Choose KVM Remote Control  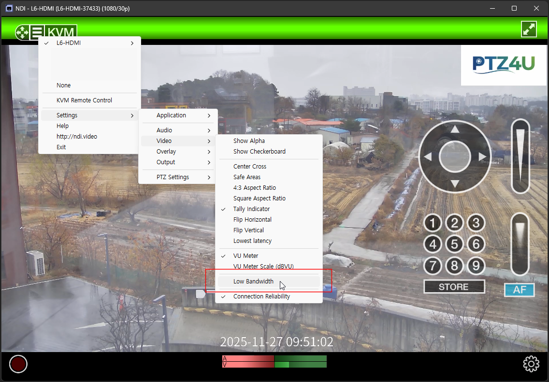tap(89, 100)
